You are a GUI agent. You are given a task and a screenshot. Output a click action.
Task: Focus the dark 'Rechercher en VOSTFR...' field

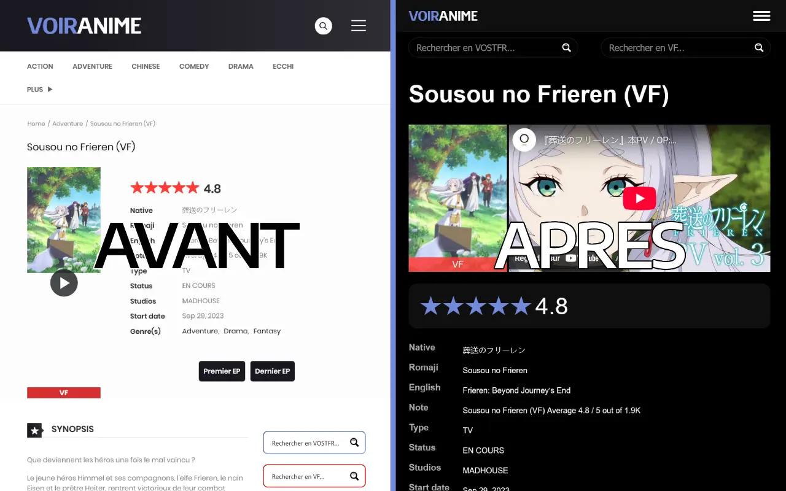click(493, 48)
